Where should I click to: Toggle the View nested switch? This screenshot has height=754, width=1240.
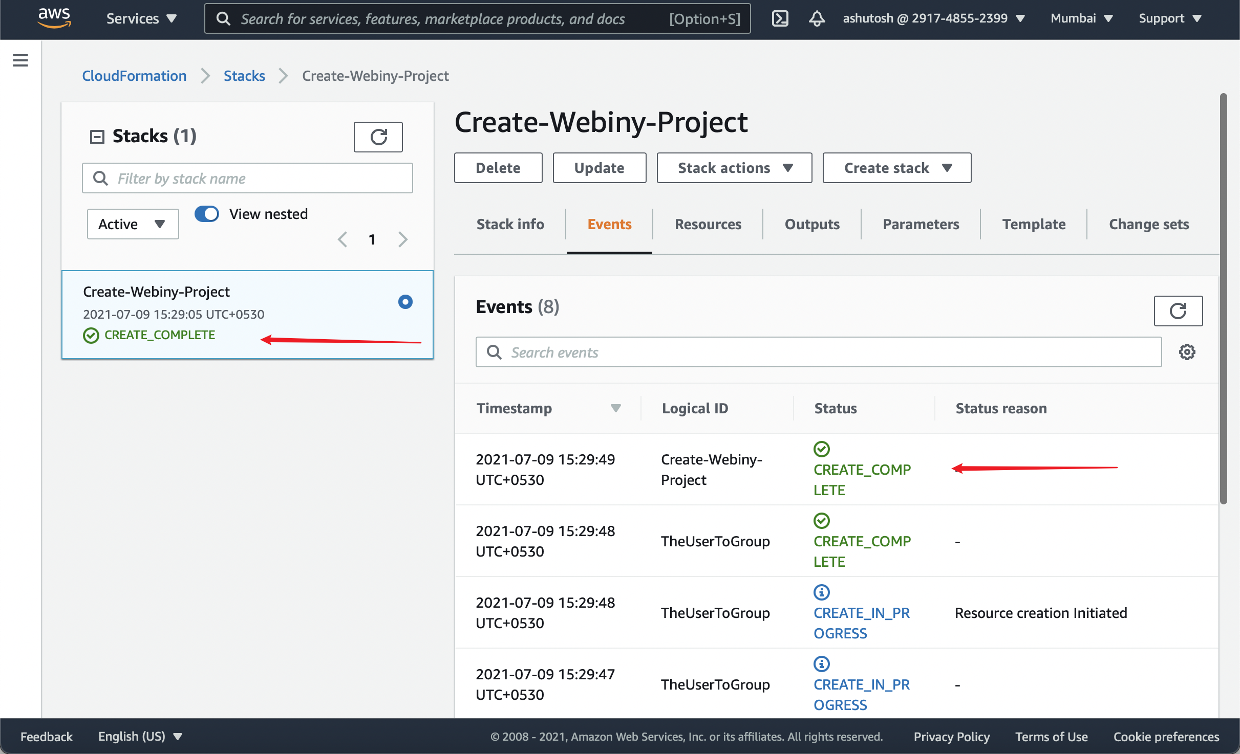207,214
